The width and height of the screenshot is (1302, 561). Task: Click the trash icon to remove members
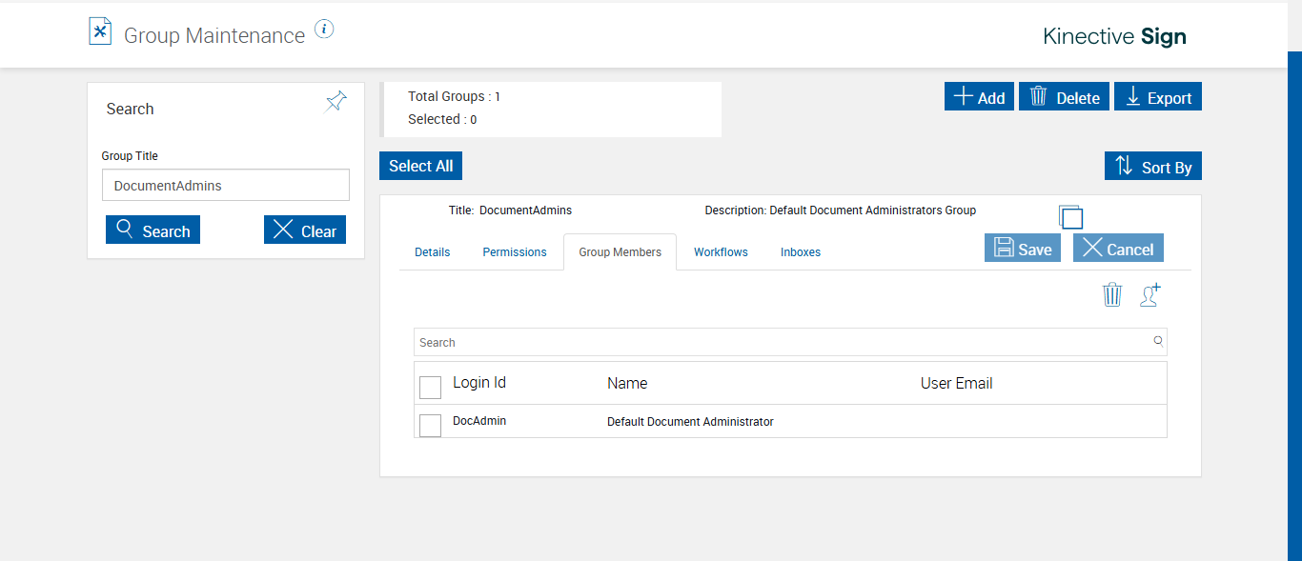click(1112, 295)
